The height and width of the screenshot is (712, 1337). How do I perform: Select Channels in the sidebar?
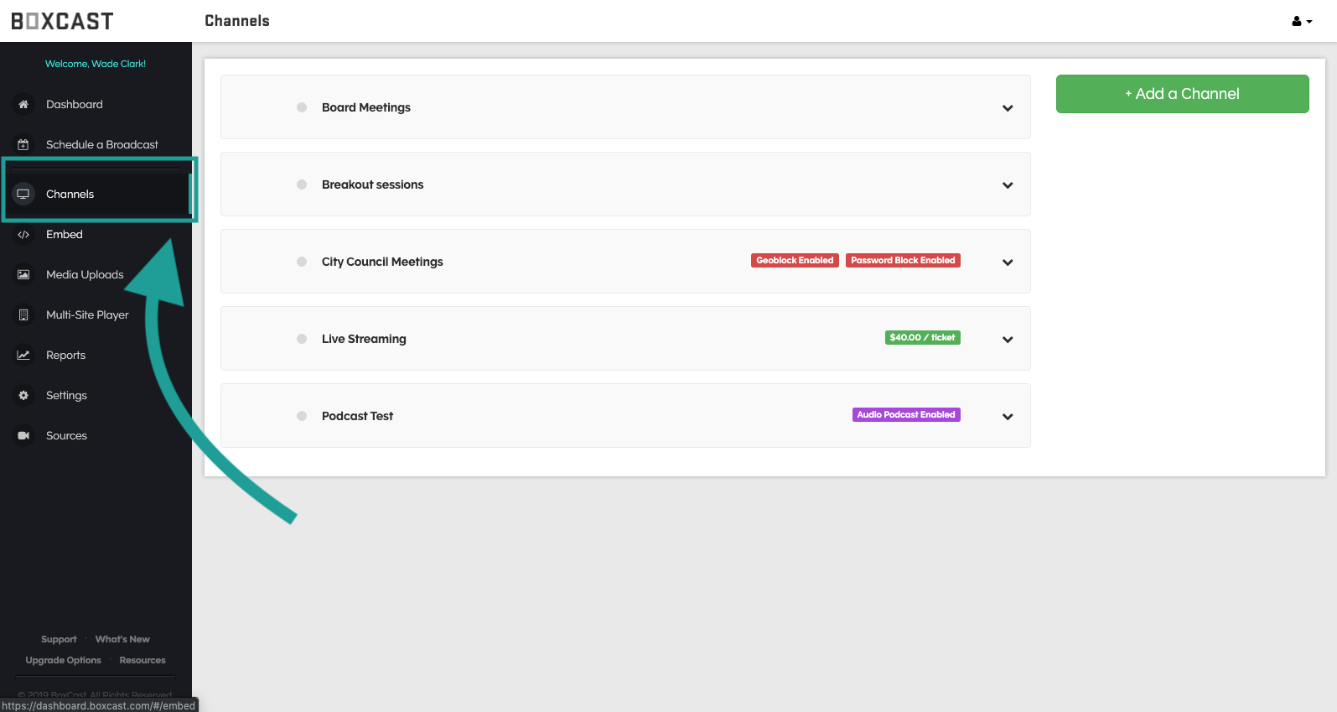coord(70,195)
